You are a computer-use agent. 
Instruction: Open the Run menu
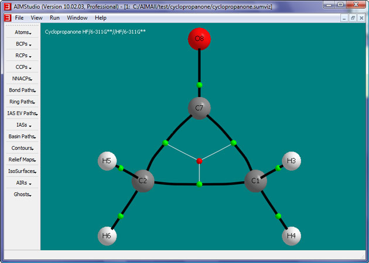tap(54, 18)
